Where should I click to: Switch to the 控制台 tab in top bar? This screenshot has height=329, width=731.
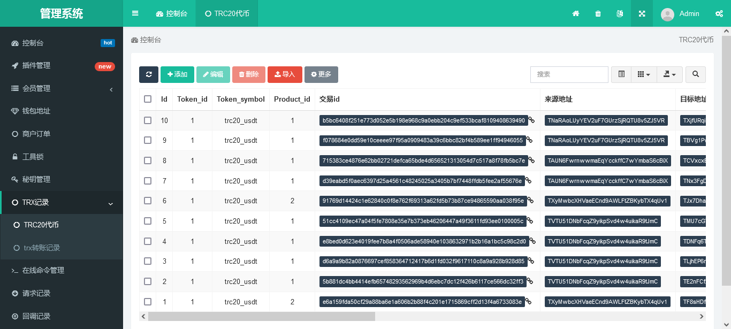click(x=172, y=13)
